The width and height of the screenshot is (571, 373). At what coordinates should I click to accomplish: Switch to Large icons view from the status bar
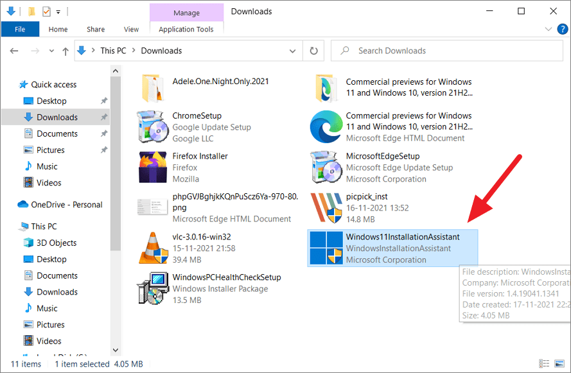pos(559,363)
